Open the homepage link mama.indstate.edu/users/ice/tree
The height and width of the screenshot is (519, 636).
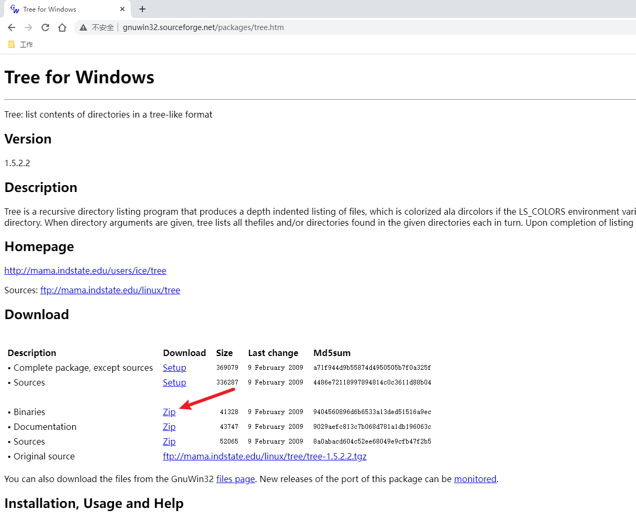(85, 271)
